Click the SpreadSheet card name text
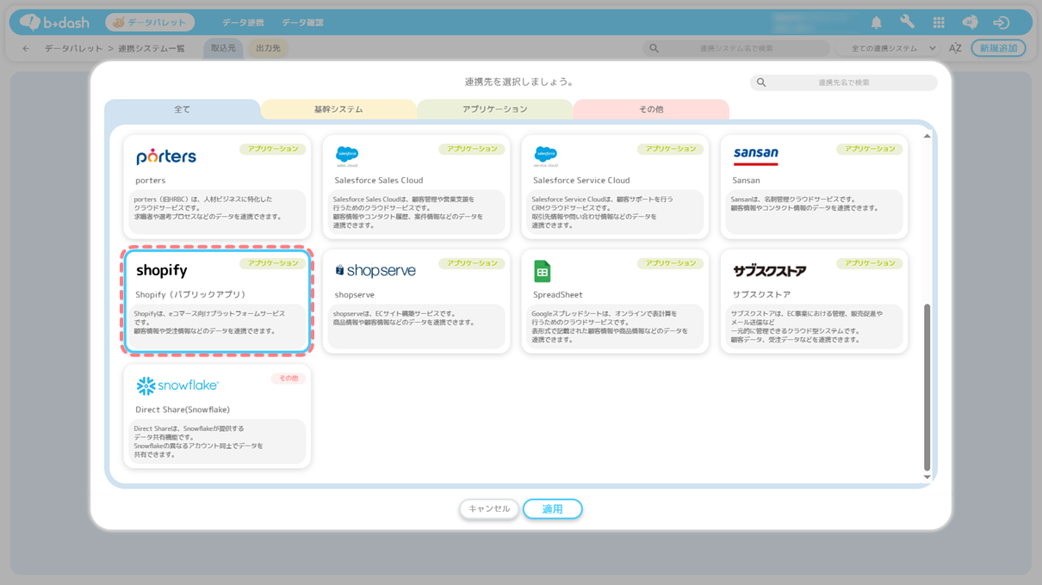 pyautogui.click(x=558, y=295)
